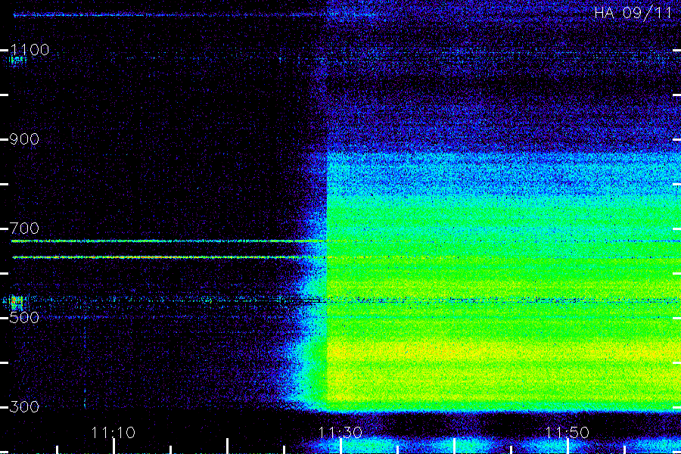Click the 300 frequency axis label

24,406
